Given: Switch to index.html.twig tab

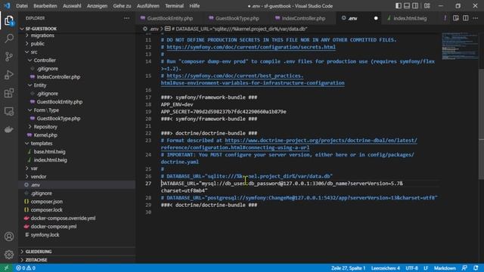Looking at the screenshot, I should tap(410, 18).
